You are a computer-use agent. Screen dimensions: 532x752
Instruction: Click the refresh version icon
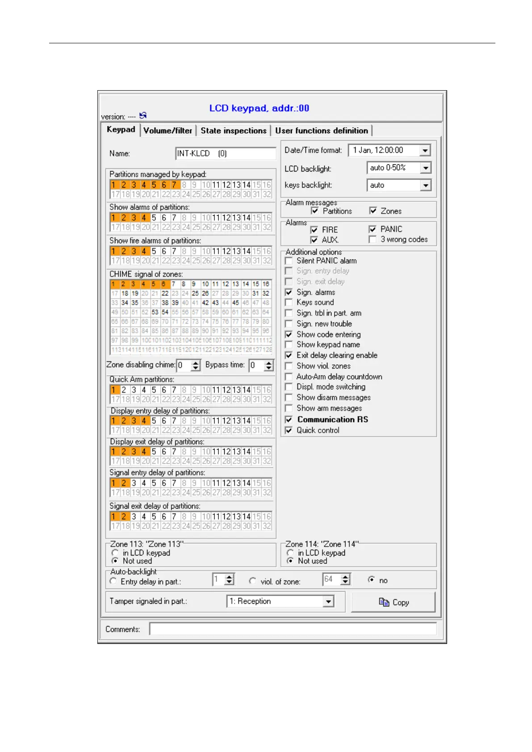coord(143,115)
